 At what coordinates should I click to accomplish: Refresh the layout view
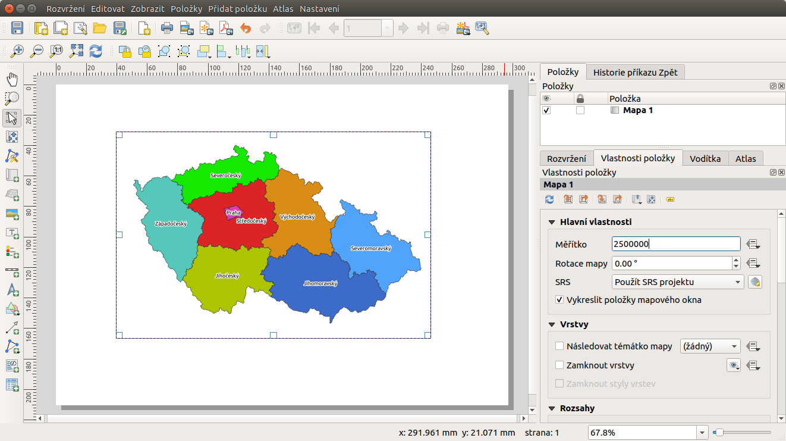tap(96, 51)
